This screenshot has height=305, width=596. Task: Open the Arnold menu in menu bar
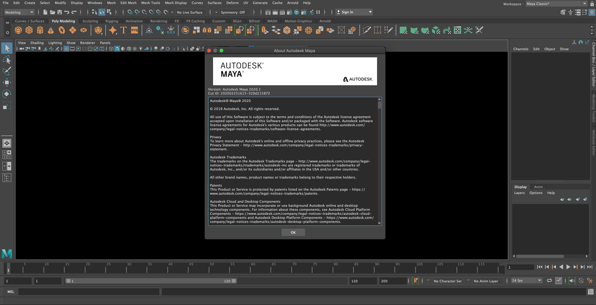click(x=293, y=3)
